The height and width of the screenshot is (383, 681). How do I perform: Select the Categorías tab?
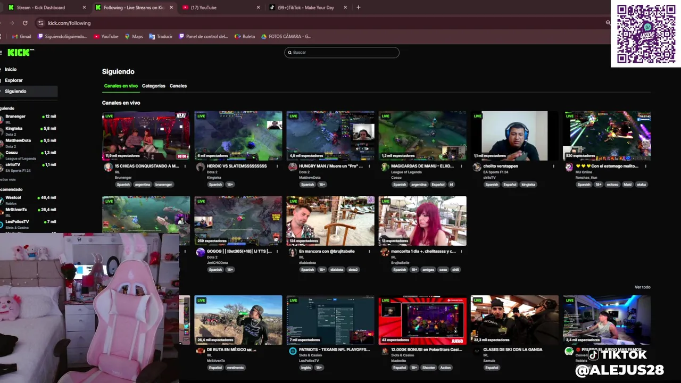[x=154, y=86]
